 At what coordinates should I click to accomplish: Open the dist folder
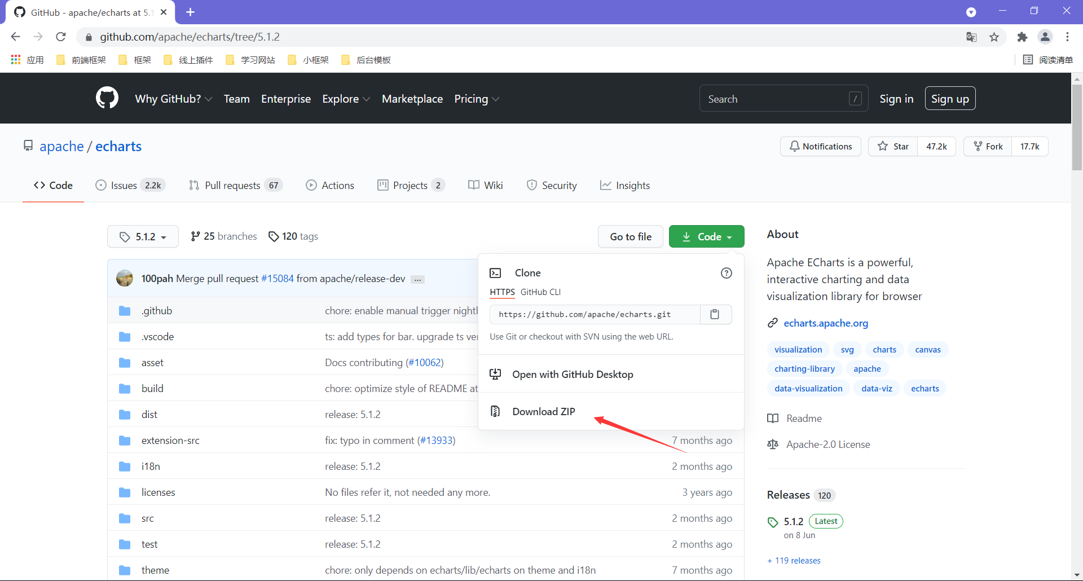149,415
